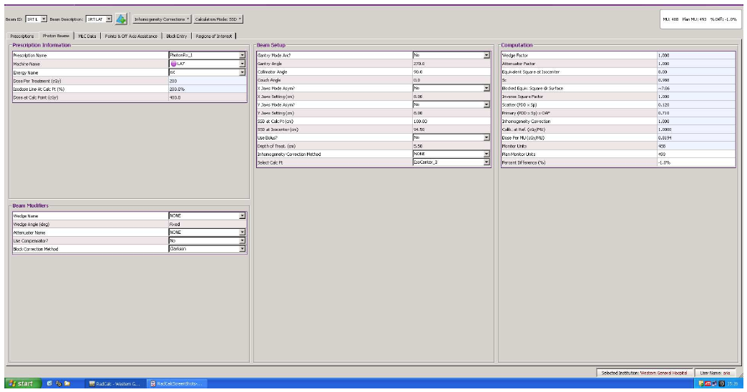Open the Use Bolus? dropdown

pos(487,137)
